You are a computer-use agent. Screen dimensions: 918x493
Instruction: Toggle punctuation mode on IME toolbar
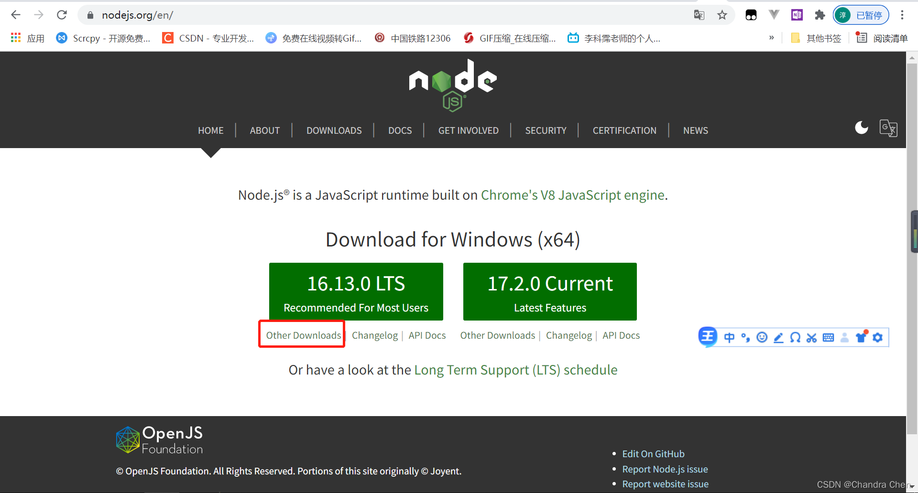tap(745, 338)
